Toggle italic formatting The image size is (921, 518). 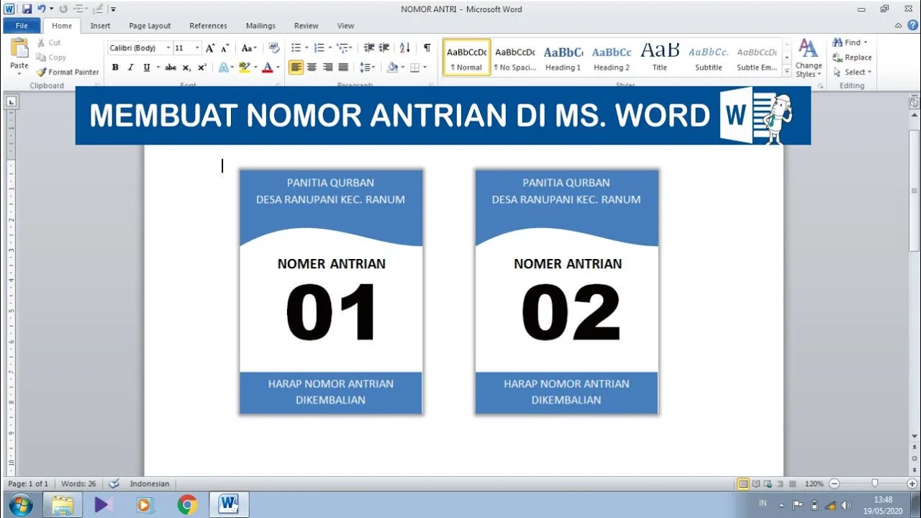tap(130, 68)
